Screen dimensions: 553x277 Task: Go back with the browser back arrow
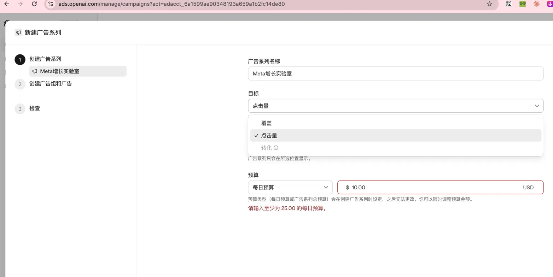click(x=6, y=4)
